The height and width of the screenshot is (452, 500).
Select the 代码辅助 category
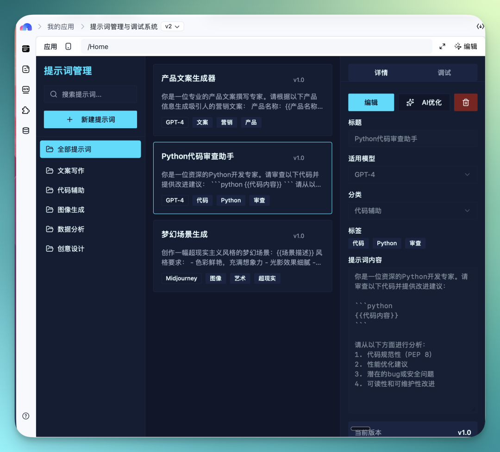[90, 190]
